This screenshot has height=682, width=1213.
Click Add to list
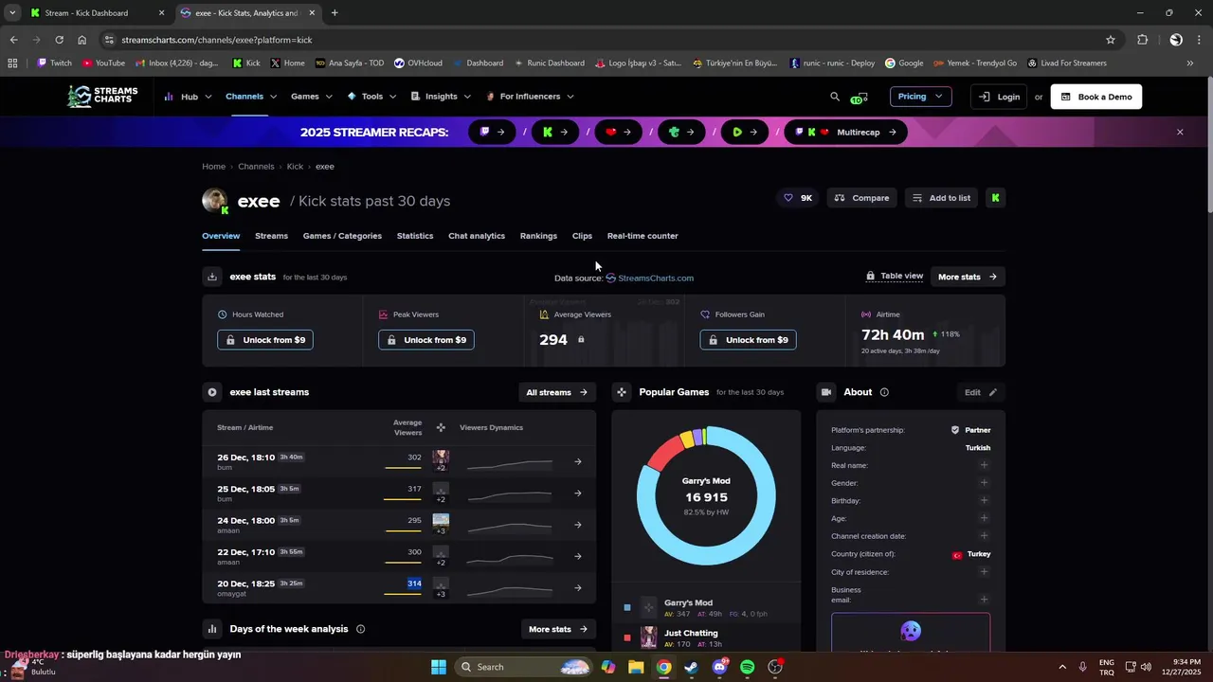tap(942, 198)
